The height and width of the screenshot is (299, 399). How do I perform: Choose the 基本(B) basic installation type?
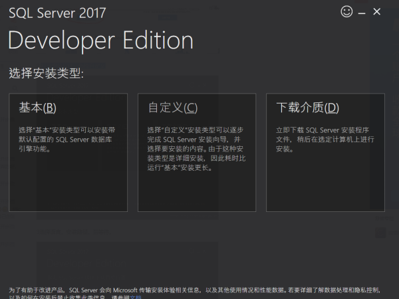click(x=68, y=152)
